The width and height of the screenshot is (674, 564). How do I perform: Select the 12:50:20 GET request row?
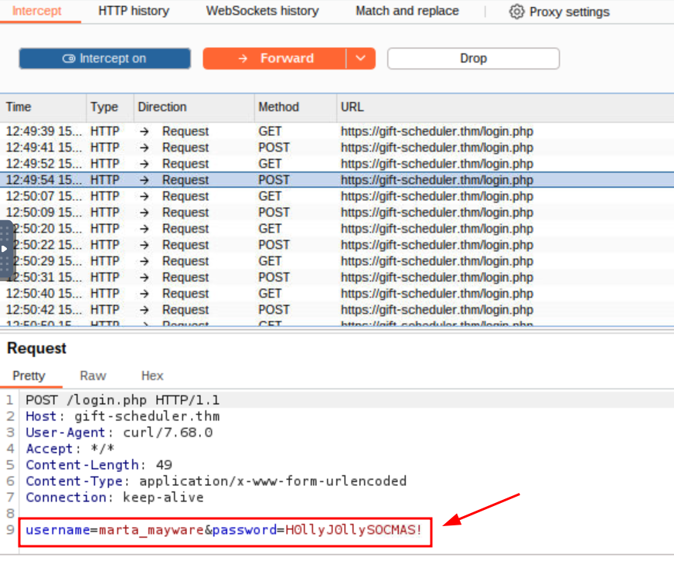(337, 229)
